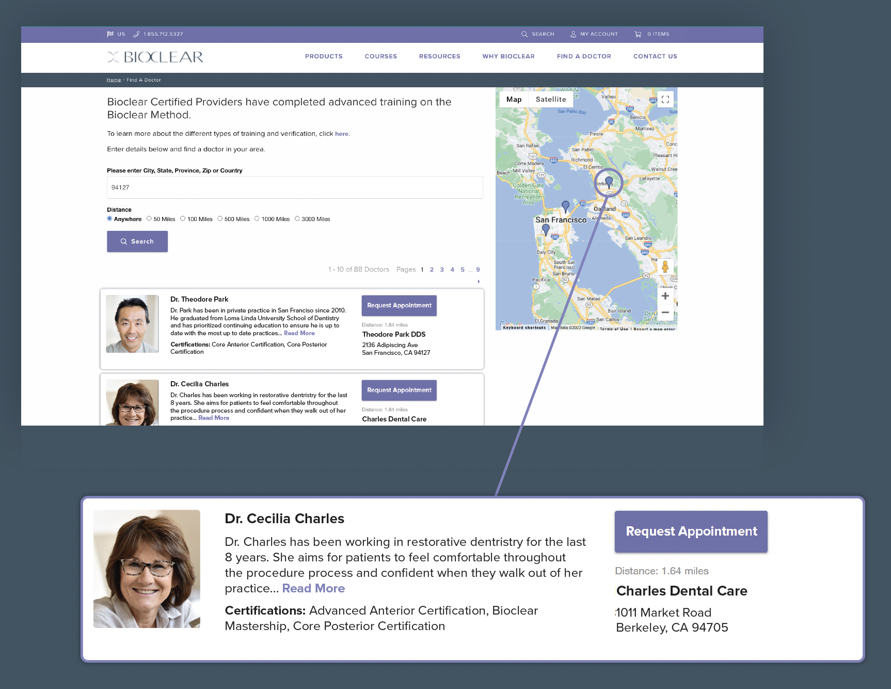Click the San Francisco north map pin
The height and width of the screenshot is (689, 891).
[x=566, y=206]
